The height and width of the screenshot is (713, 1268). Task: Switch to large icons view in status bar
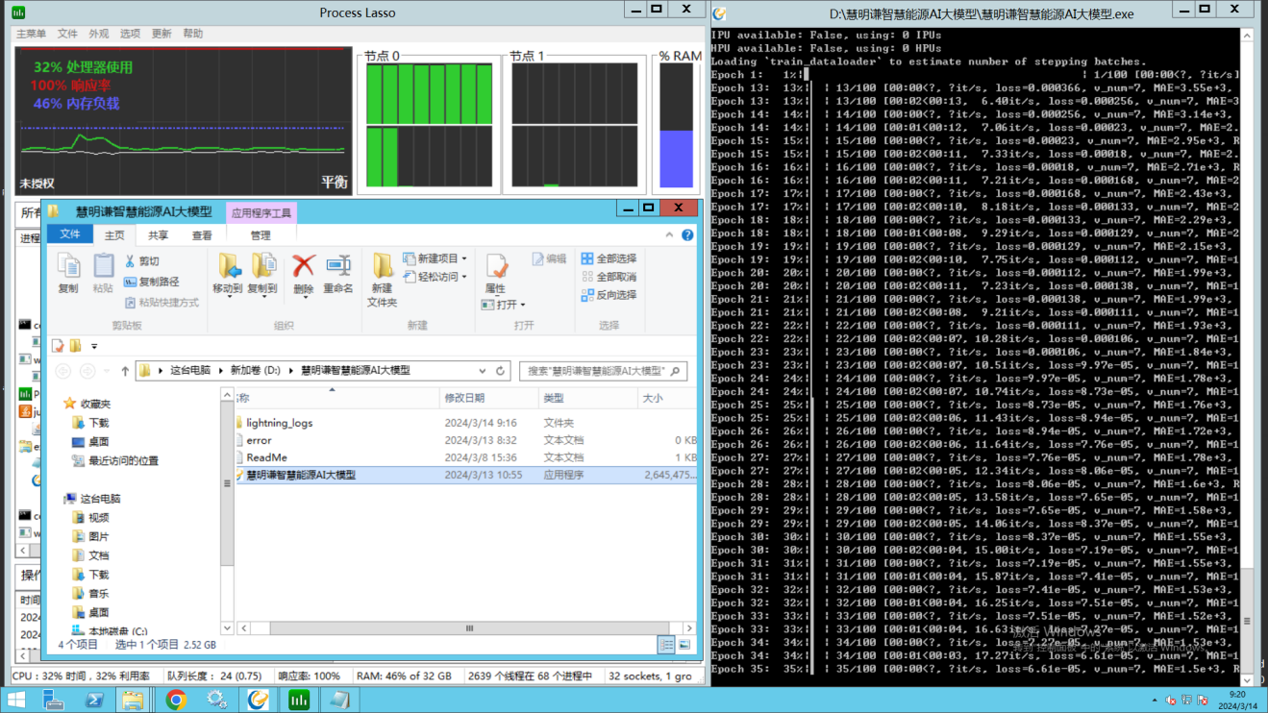tap(684, 645)
